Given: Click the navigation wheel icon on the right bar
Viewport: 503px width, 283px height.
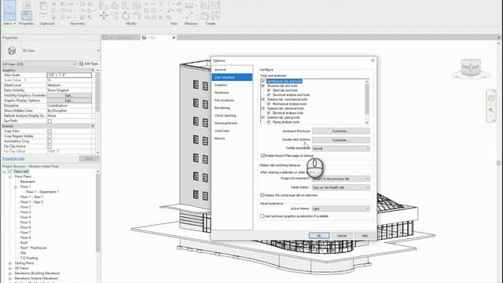Looking at the screenshot, I should pos(491,98).
